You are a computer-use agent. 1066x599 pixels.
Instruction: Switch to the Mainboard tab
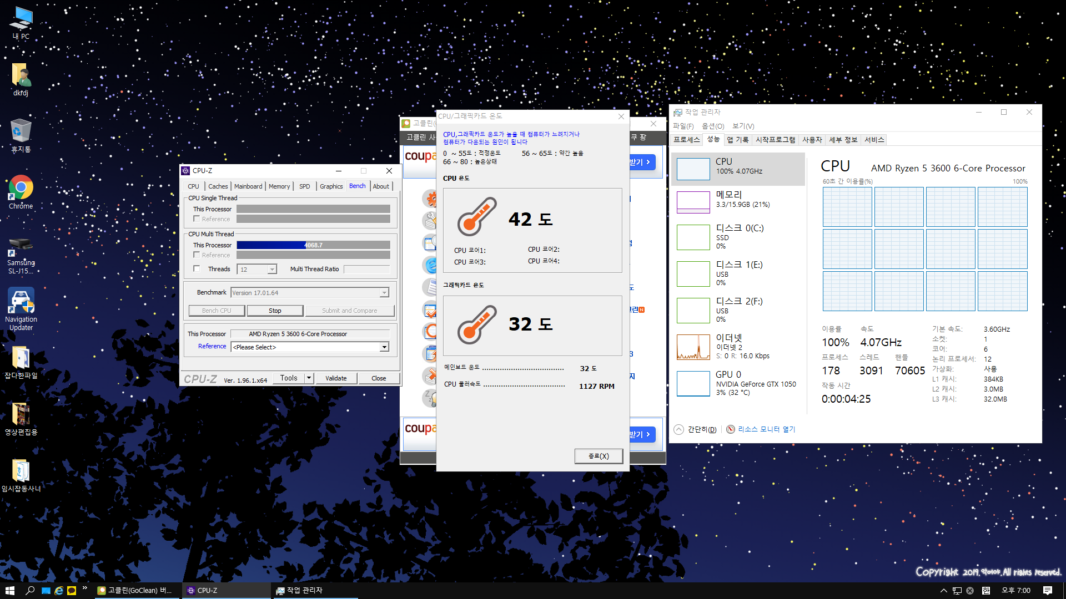tap(248, 186)
